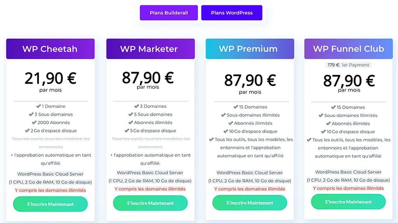This screenshot has width=398, height=223.
Task: Click S'inscrire Maintenant under WP Marketer
Action: point(150,203)
